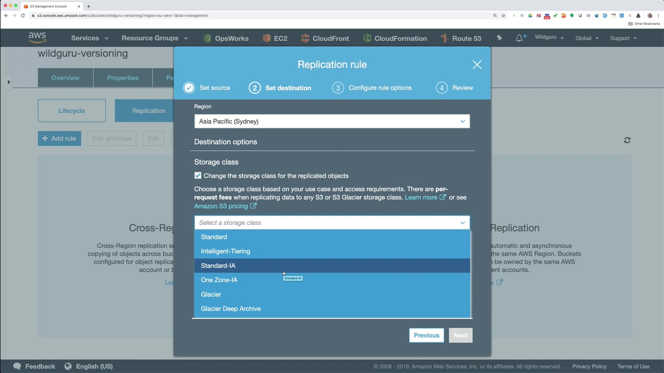Jump to the Review step
This screenshot has width=664, height=373.
pyautogui.click(x=454, y=88)
